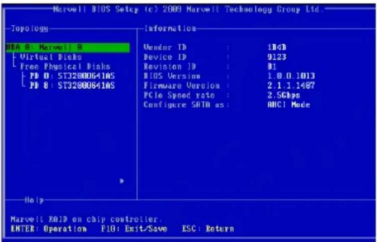Click the Configure SATA as label
The image size is (377, 242).
click(x=184, y=105)
